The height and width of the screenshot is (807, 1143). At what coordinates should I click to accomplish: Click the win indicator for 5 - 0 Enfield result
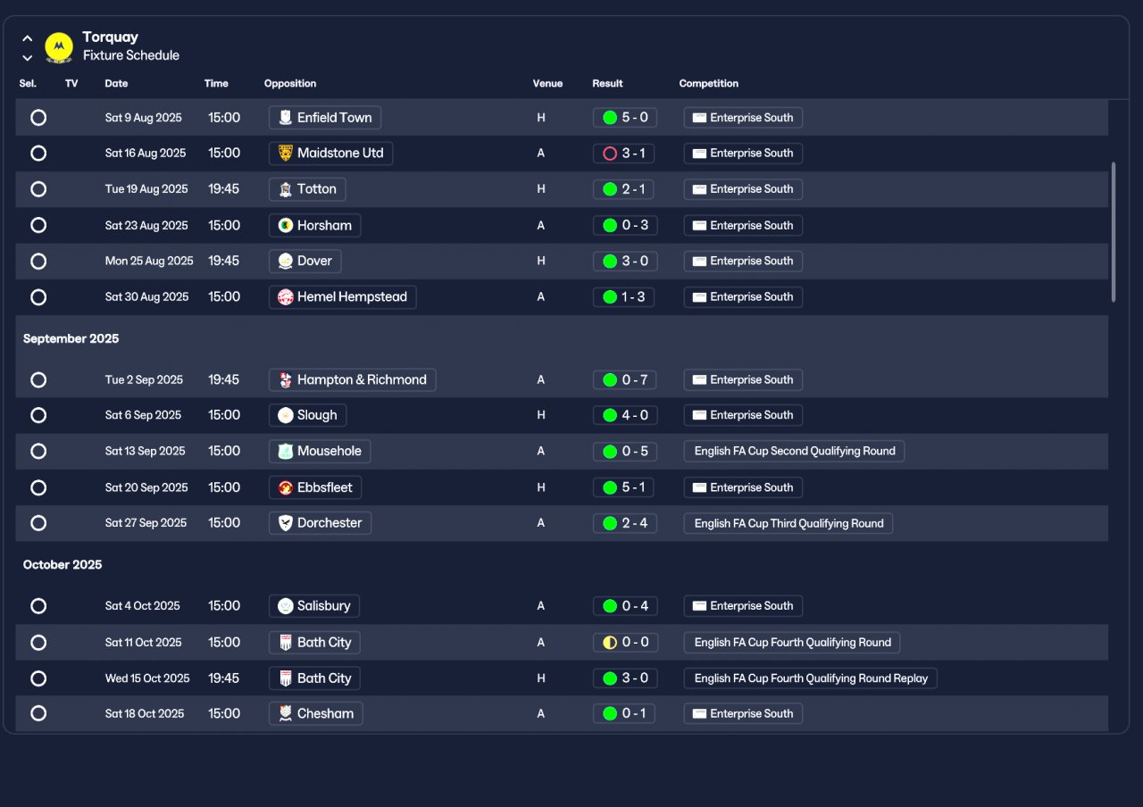(x=610, y=117)
